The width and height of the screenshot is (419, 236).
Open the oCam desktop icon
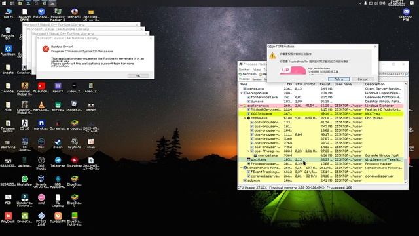point(91,143)
